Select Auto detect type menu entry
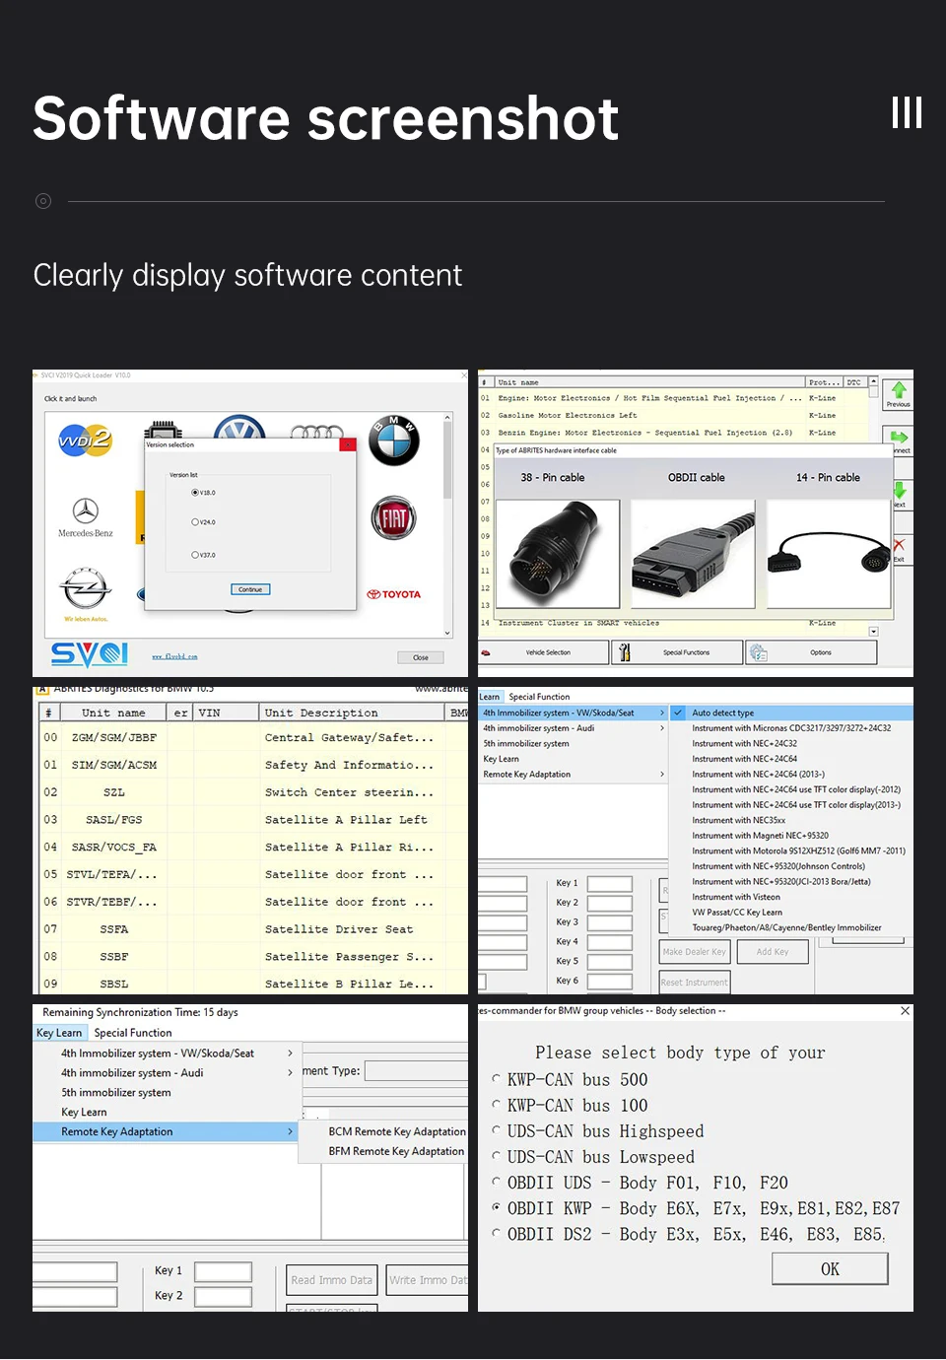The image size is (946, 1360). coord(791,713)
